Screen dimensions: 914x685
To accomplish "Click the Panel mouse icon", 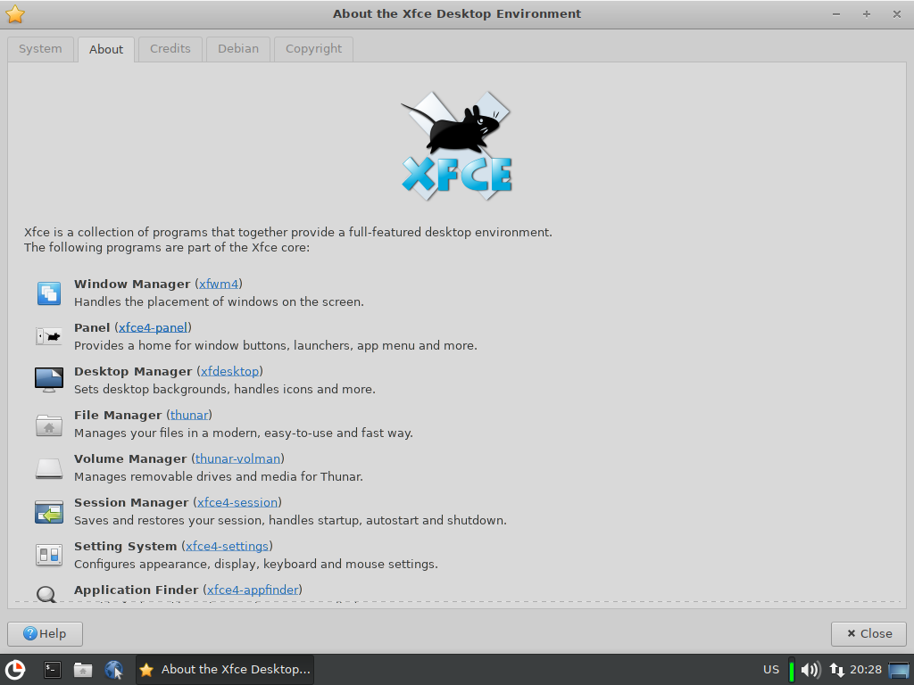I will point(49,336).
